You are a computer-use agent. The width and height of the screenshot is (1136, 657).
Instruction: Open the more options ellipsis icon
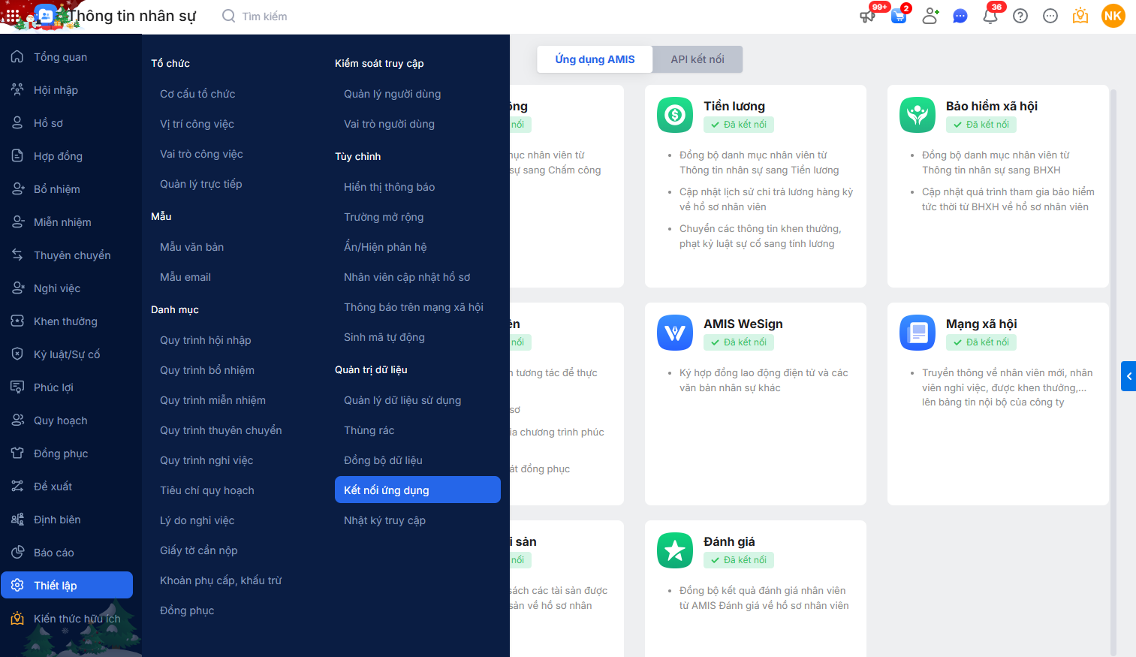pyautogui.click(x=1050, y=16)
